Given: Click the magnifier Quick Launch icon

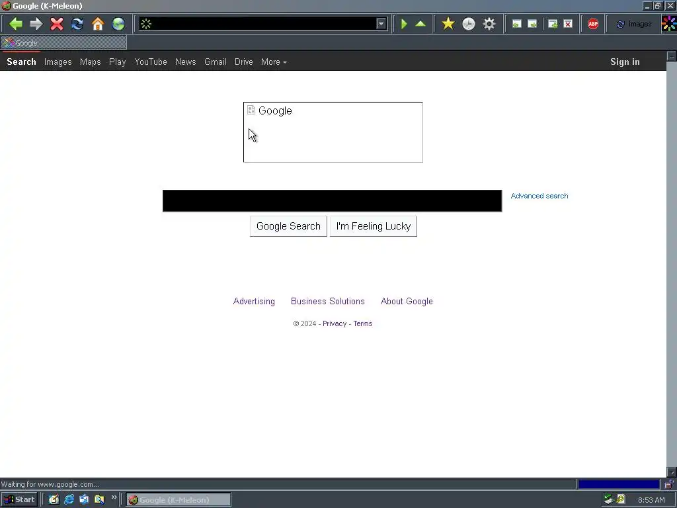Looking at the screenshot, I should (x=99, y=500).
